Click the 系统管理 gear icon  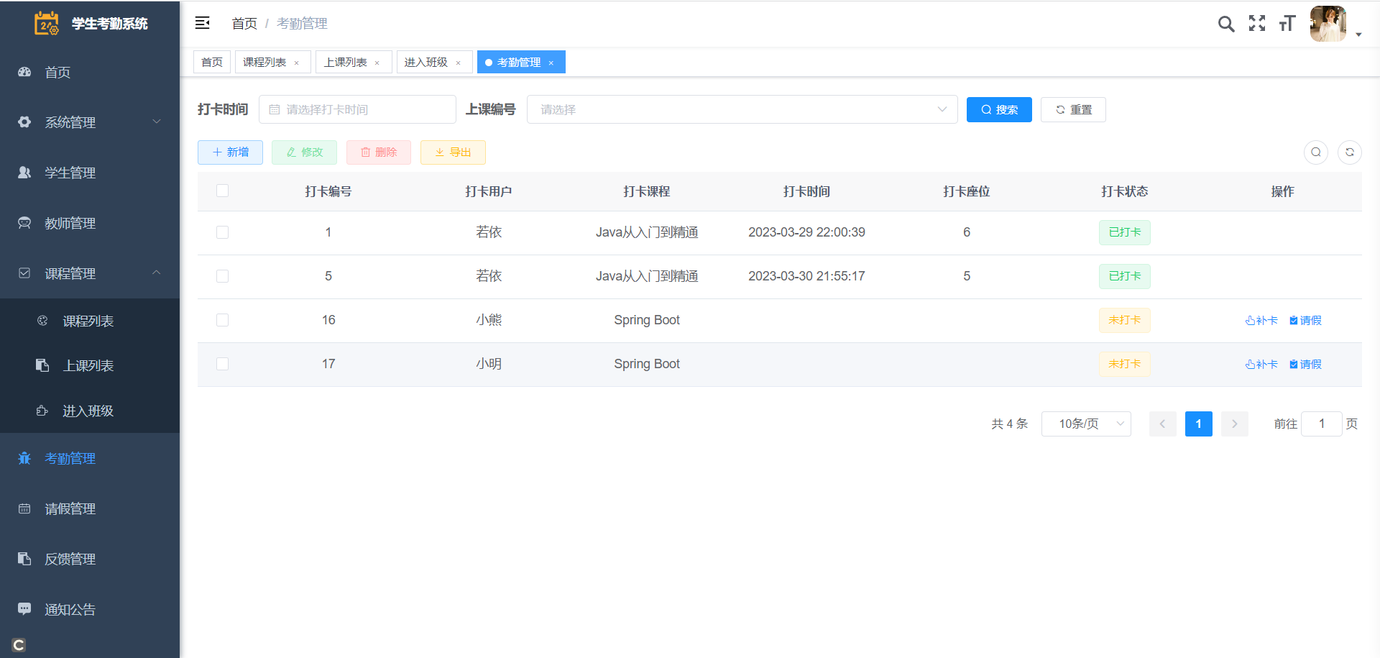point(24,122)
